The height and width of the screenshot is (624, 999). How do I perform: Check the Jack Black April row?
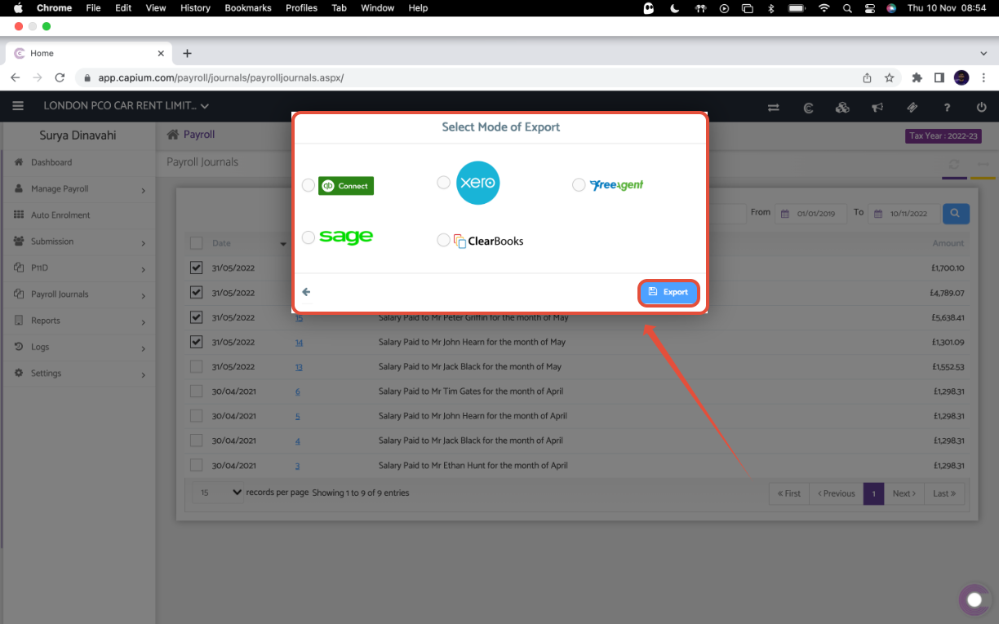[196, 440]
